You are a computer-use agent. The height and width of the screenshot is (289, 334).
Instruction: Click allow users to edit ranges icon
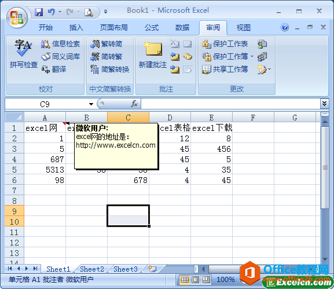coord(262,57)
